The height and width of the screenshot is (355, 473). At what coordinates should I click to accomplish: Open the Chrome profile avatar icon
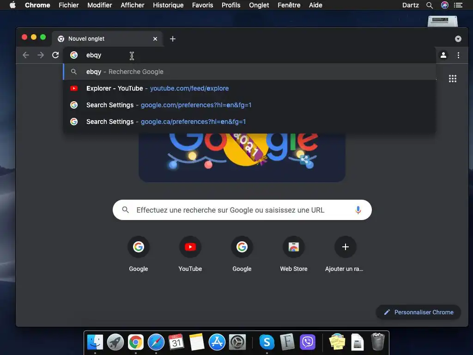(x=443, y=55)
